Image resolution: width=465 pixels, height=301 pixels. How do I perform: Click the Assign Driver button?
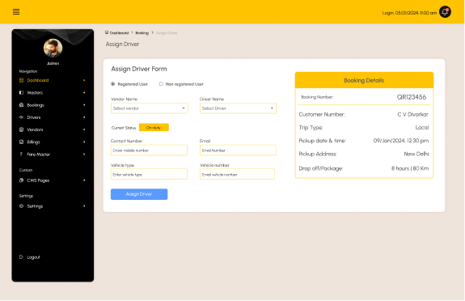139,194
